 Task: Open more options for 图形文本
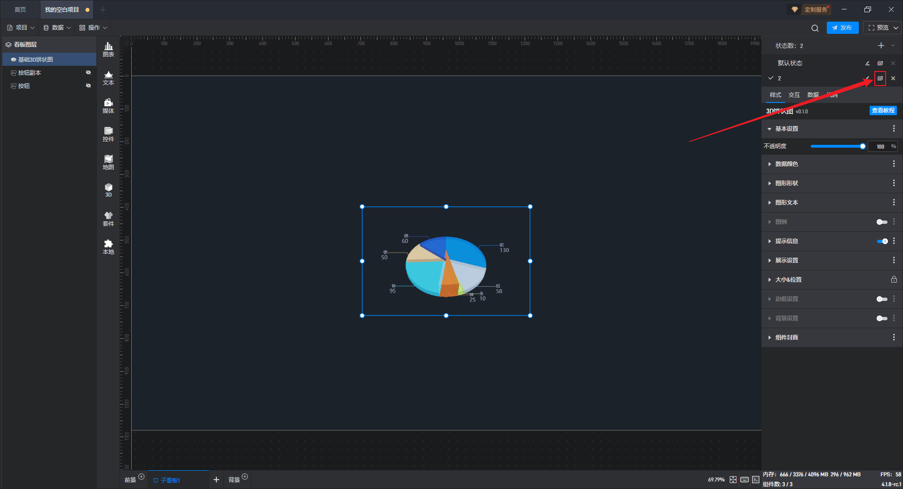click(x=894, y=203)
